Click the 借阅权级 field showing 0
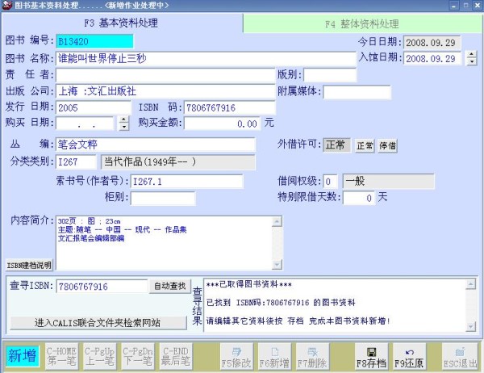484x373 pixels. pos(330,181)
